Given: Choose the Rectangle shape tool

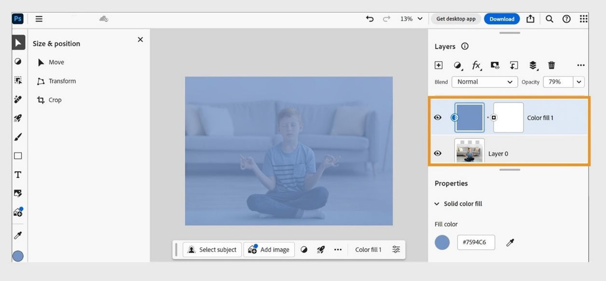Looking at the screenshot, I should point(18,155).
